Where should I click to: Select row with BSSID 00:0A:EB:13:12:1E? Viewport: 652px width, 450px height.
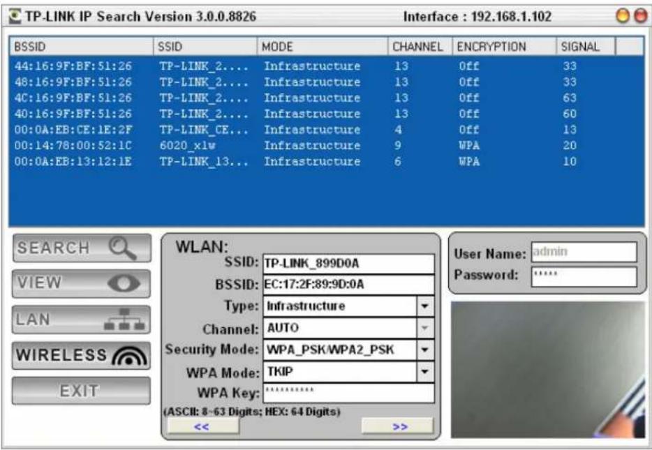coord(327,161)
